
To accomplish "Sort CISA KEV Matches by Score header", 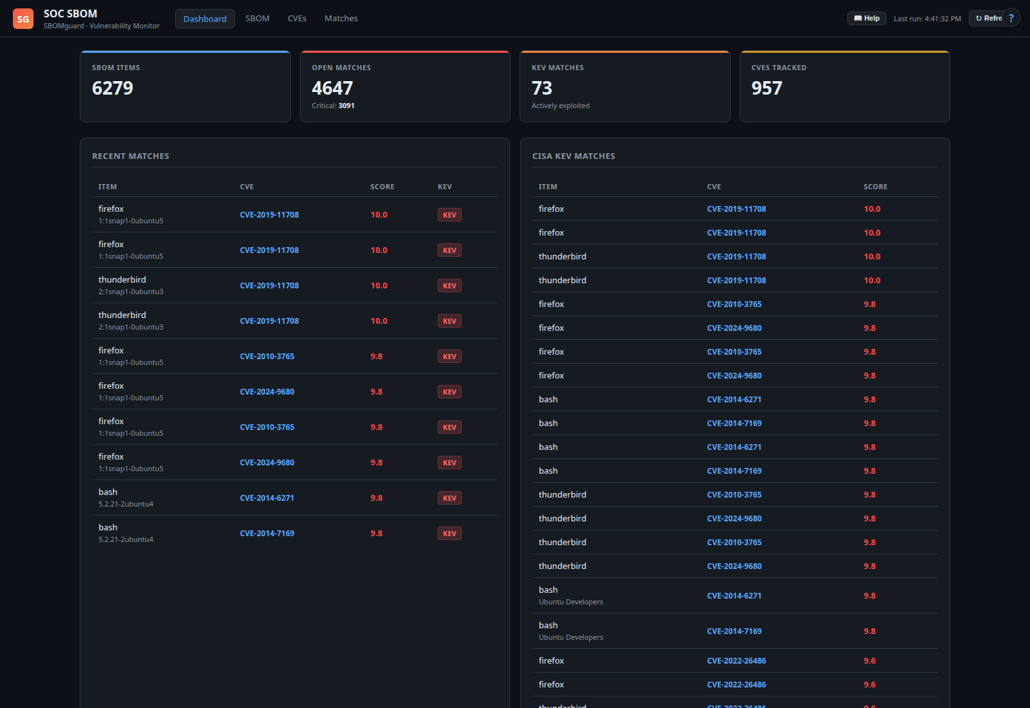I will click(876, 187).
